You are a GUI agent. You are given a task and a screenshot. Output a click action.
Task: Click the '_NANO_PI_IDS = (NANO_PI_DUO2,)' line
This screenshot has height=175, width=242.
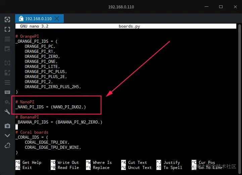(x=51, y=107)
